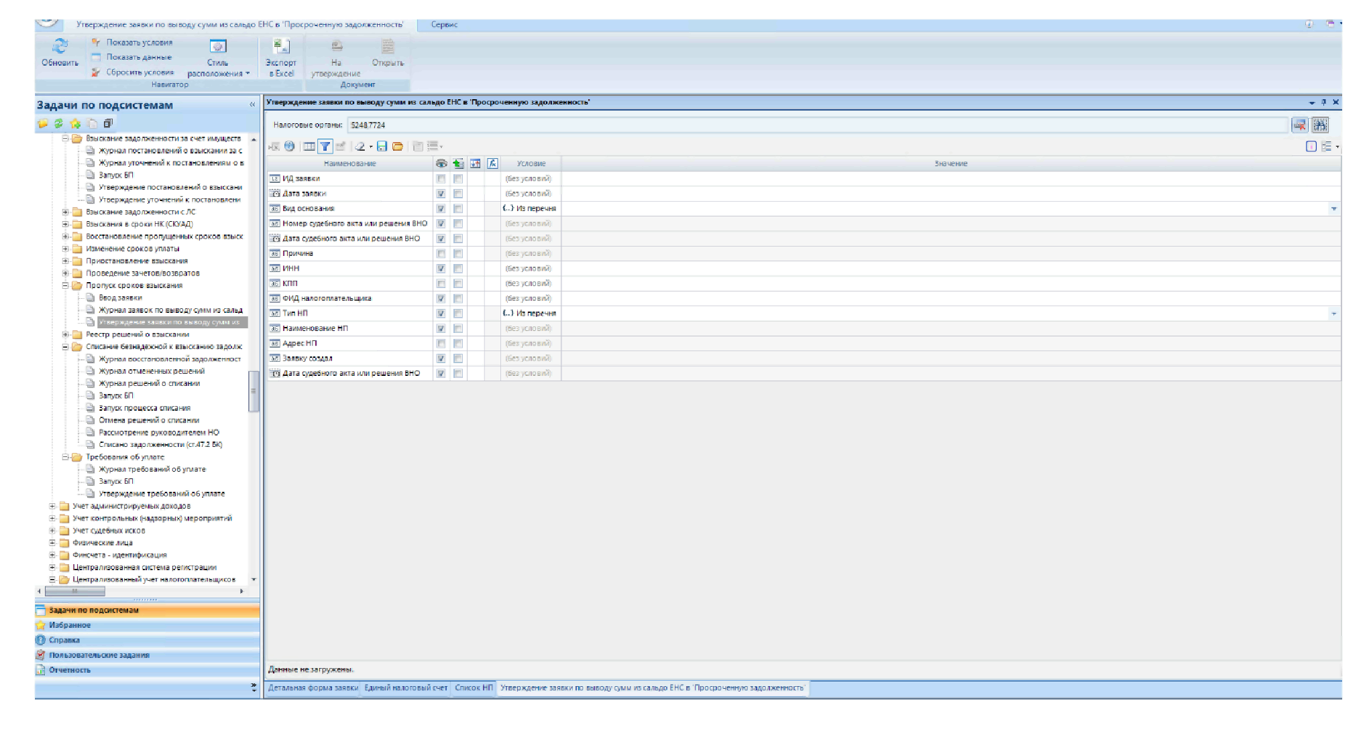Toggle the funnel filter icon

[325, 146]
